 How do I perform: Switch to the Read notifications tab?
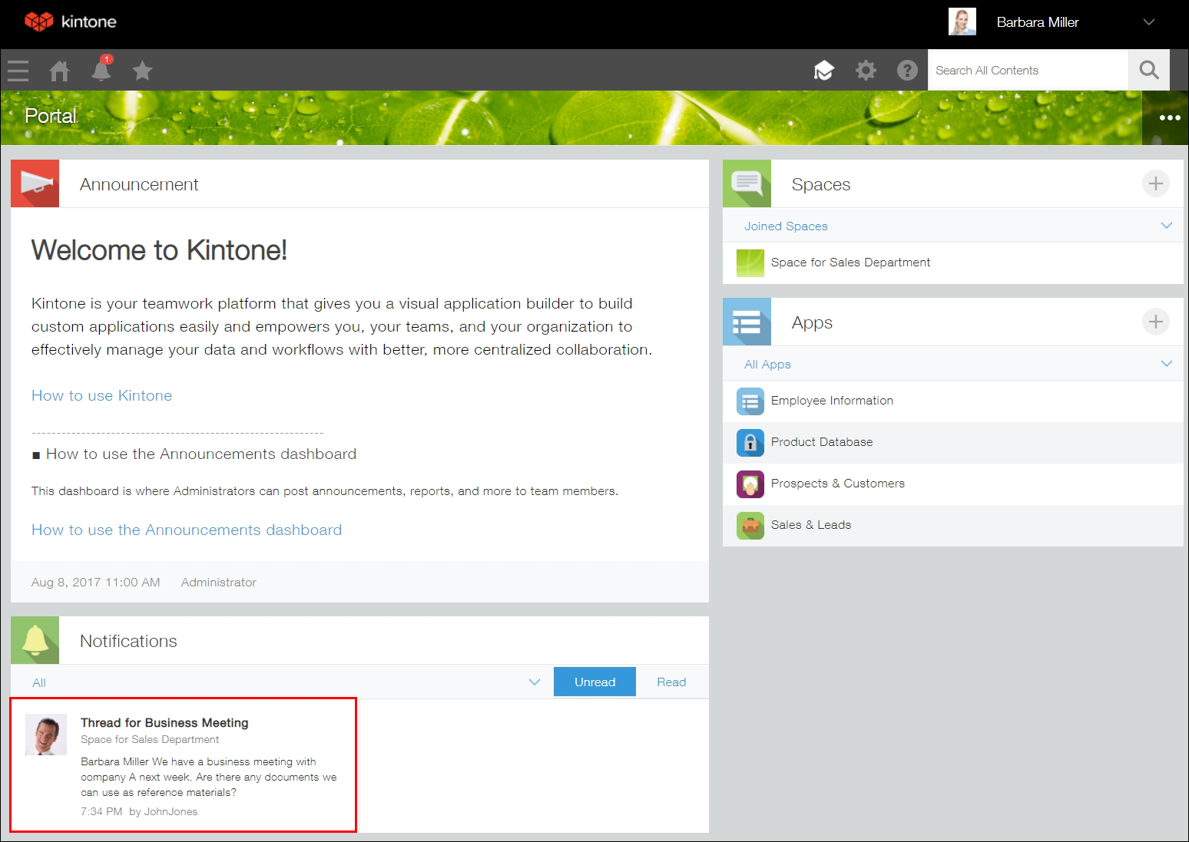click(x=671, y=682)
